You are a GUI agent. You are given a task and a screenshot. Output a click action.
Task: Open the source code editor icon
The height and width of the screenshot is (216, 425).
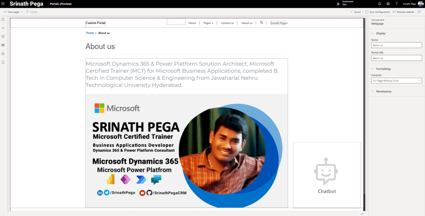pos(362,214)
